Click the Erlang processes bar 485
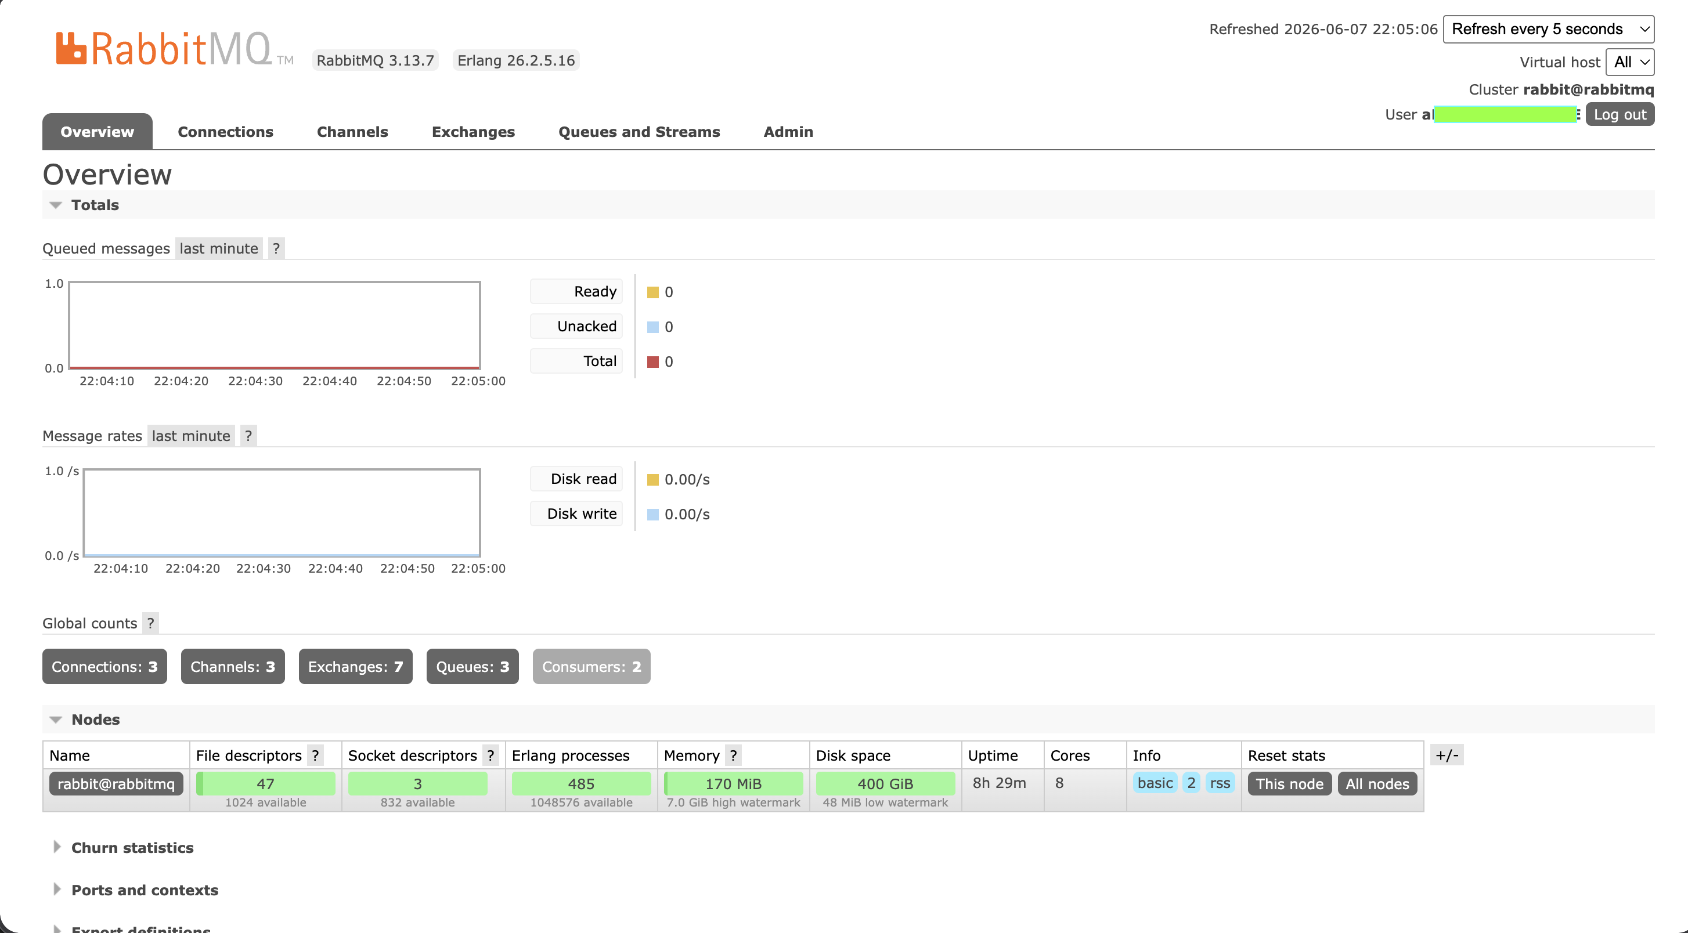Screen dimensions: 1688x933 [581, 784]
